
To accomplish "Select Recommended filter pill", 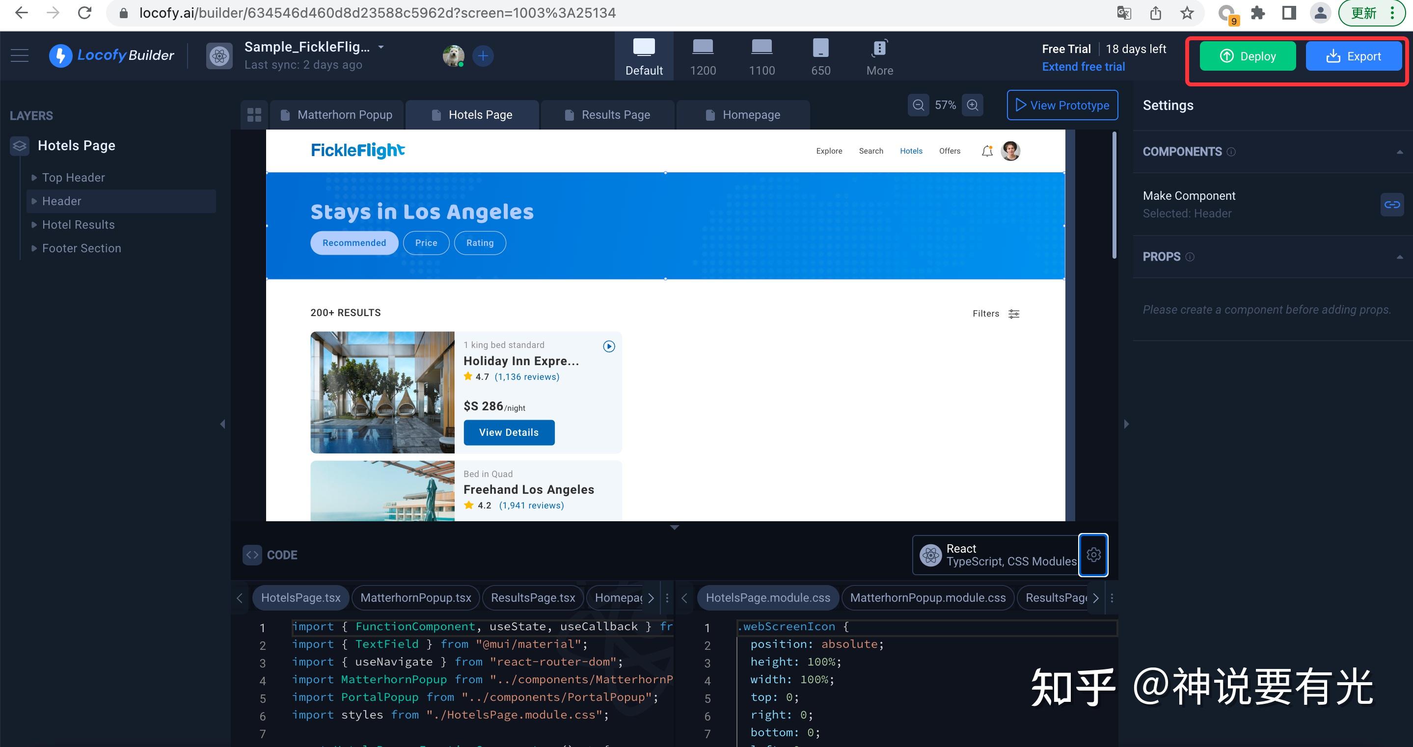I will 354,243.
